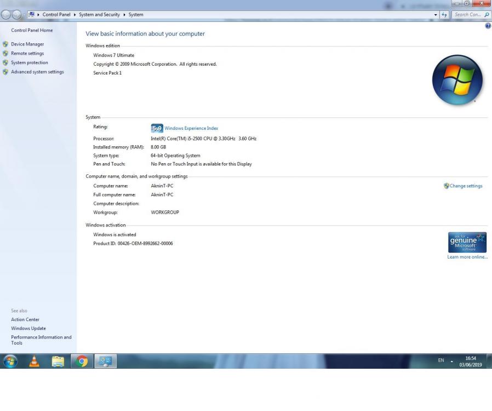Click the Windows is activated text

point(115,235)
